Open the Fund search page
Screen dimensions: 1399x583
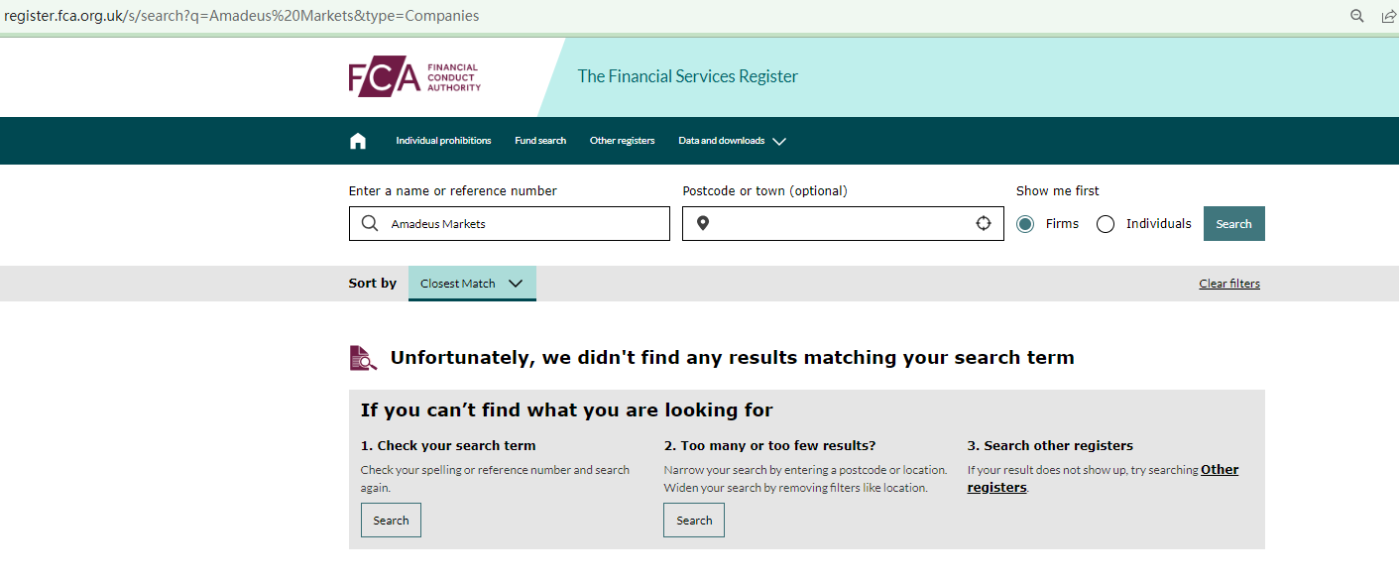tap(540, 141)
